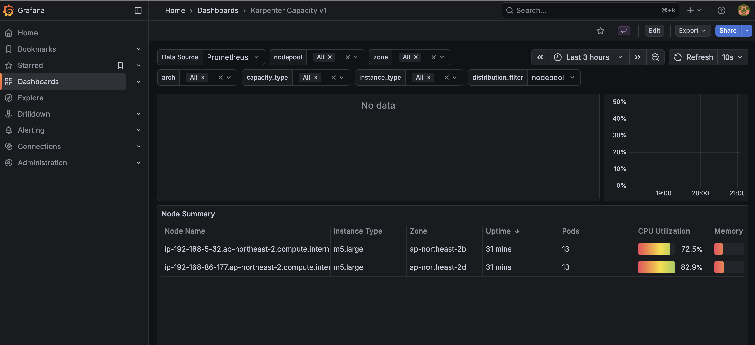Click the Grafana logo icon
The height and width of the screenshot is (345, 755).
click(x=8, y=10)
